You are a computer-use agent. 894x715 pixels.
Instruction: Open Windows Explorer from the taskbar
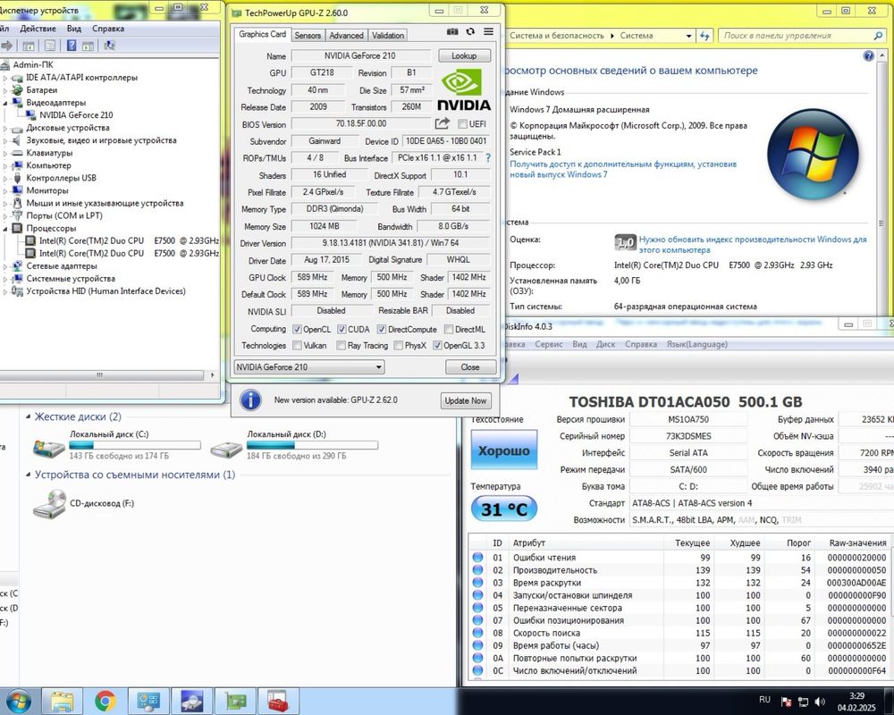coord(62,702)
